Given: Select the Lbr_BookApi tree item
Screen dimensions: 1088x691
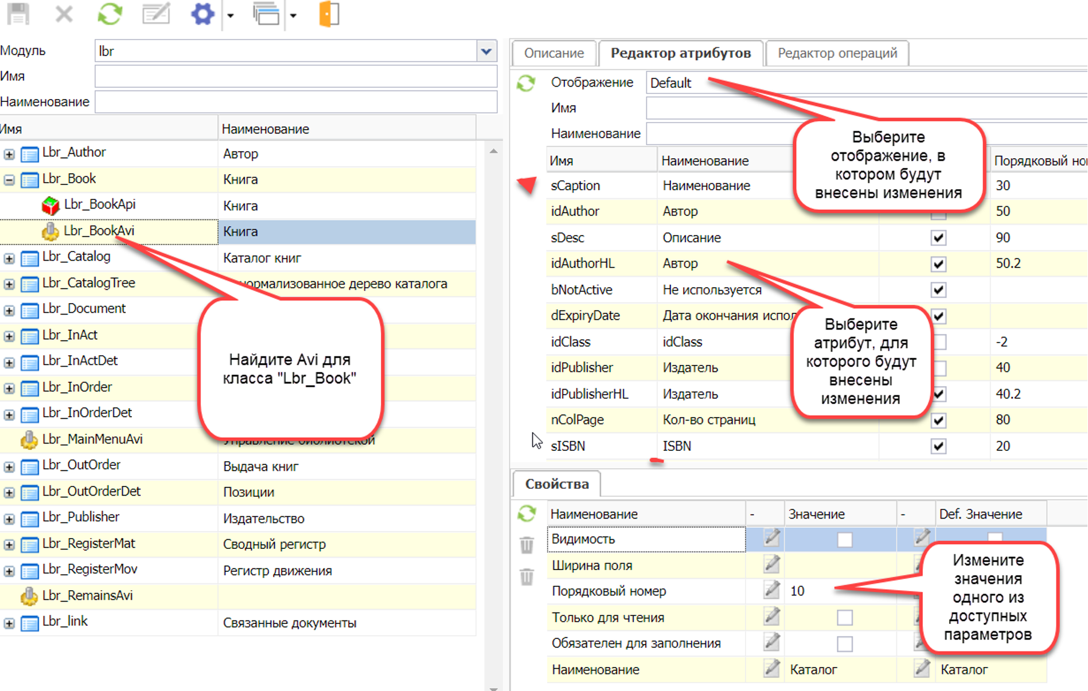Looking at the screenshot, I should click(99, 205).
